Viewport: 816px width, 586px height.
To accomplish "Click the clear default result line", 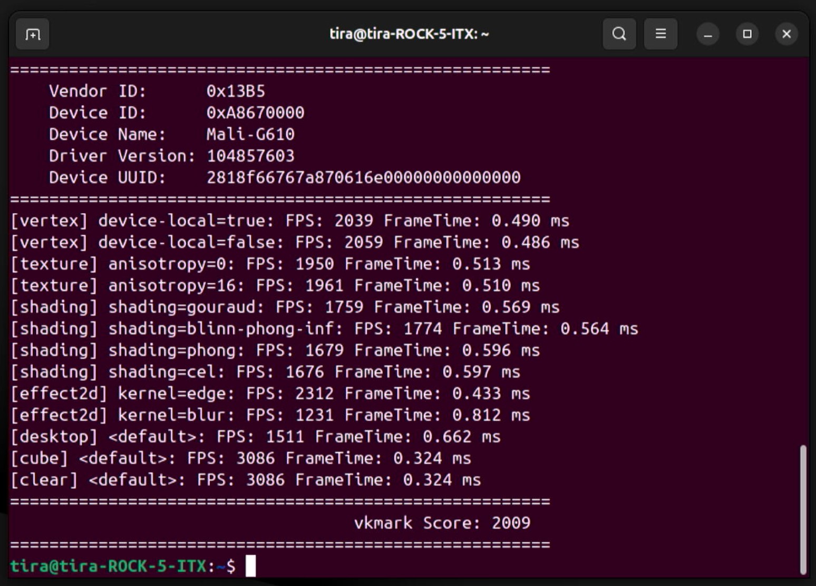I will click(x=246, y=481).
